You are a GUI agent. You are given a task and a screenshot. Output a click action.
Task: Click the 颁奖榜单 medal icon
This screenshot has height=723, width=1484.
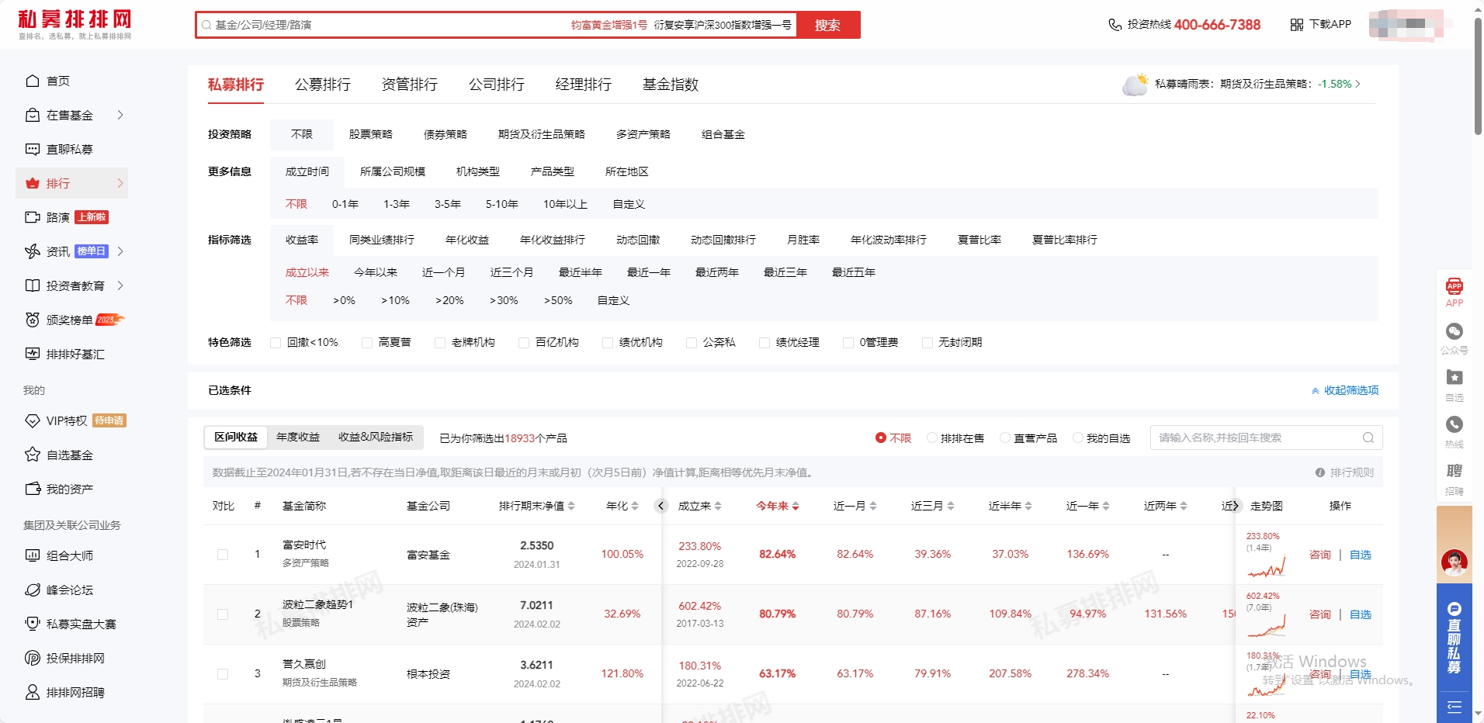[x=33, y=320]
